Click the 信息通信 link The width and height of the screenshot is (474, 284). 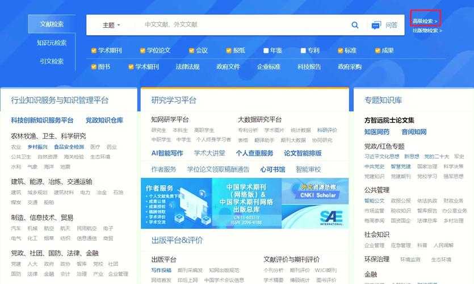[87, 239]
